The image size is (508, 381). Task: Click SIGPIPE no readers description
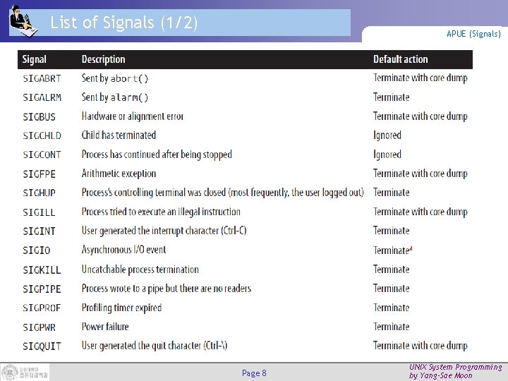pos(167,289)
